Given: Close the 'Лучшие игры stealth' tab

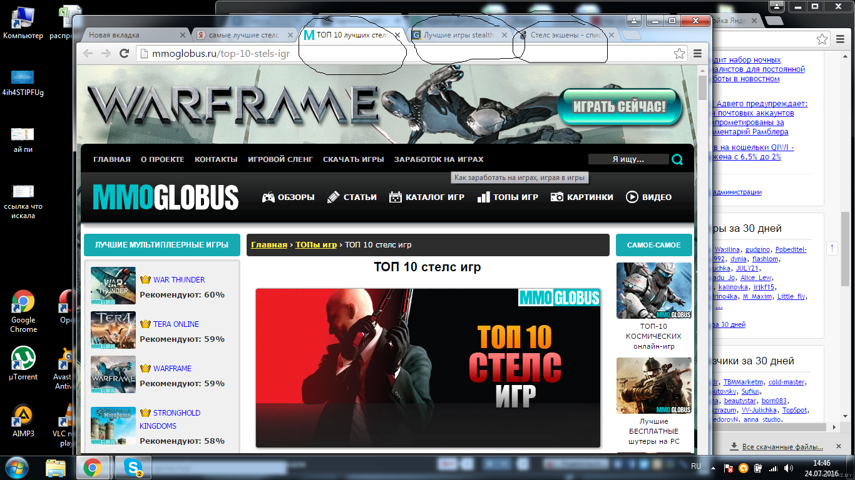Looking at the screenshot, I should (x=504, y=35).
